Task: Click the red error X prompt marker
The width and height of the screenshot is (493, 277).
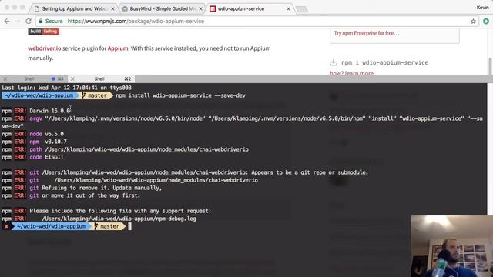Action: point(6,226)
